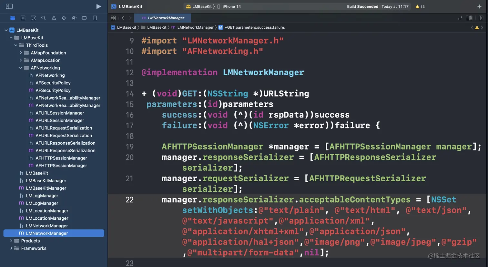Click the Build Succeeded status text
488x267 pixels.
pos(362,6)
